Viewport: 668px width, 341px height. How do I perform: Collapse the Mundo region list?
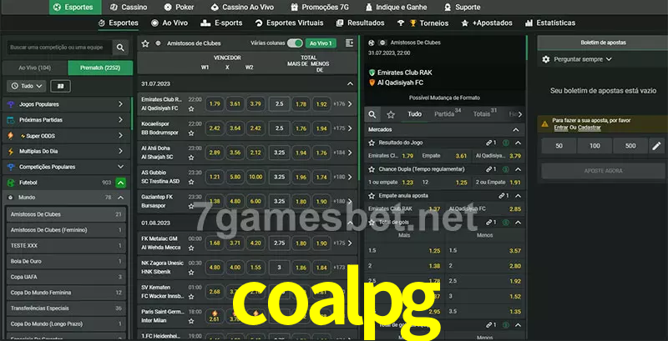click(x=120, y=198)
